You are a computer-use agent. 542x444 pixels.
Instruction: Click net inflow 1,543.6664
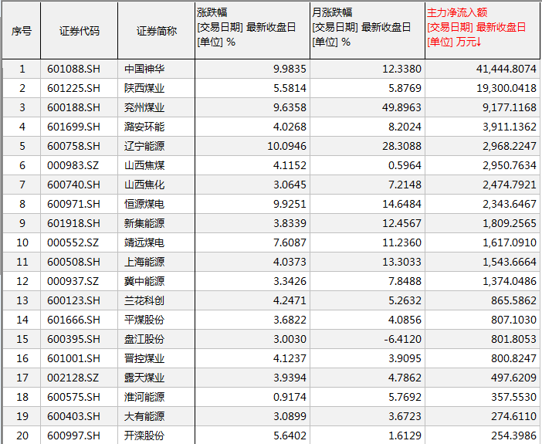(510, 262)
